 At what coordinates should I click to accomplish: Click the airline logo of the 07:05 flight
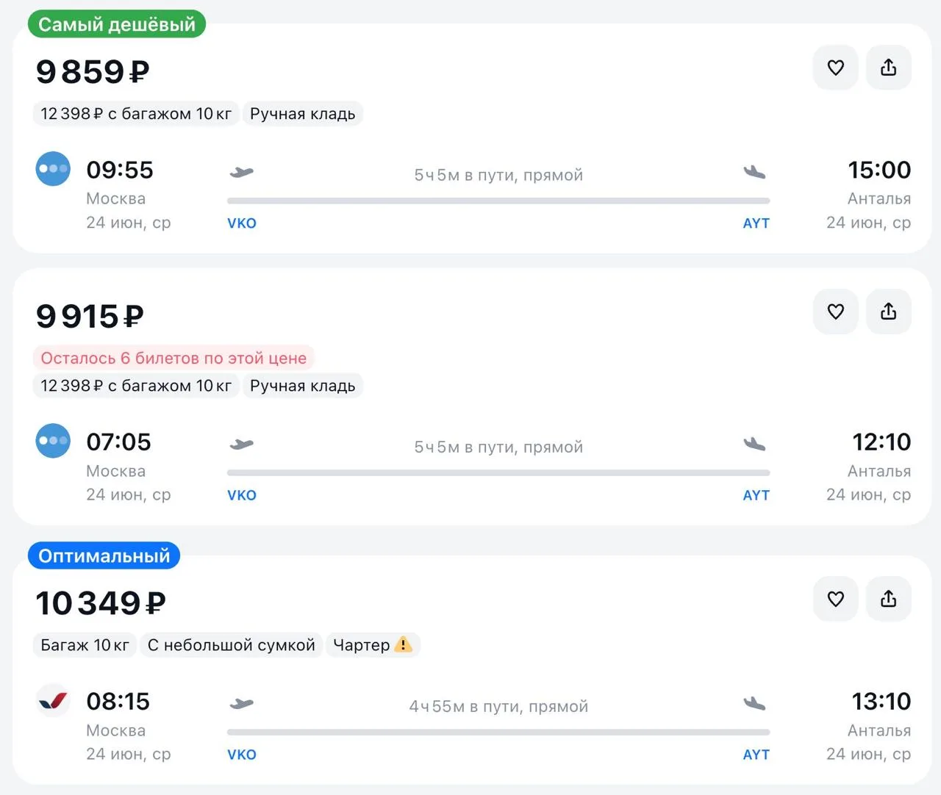pyautogui.click(x=53, y=440)
